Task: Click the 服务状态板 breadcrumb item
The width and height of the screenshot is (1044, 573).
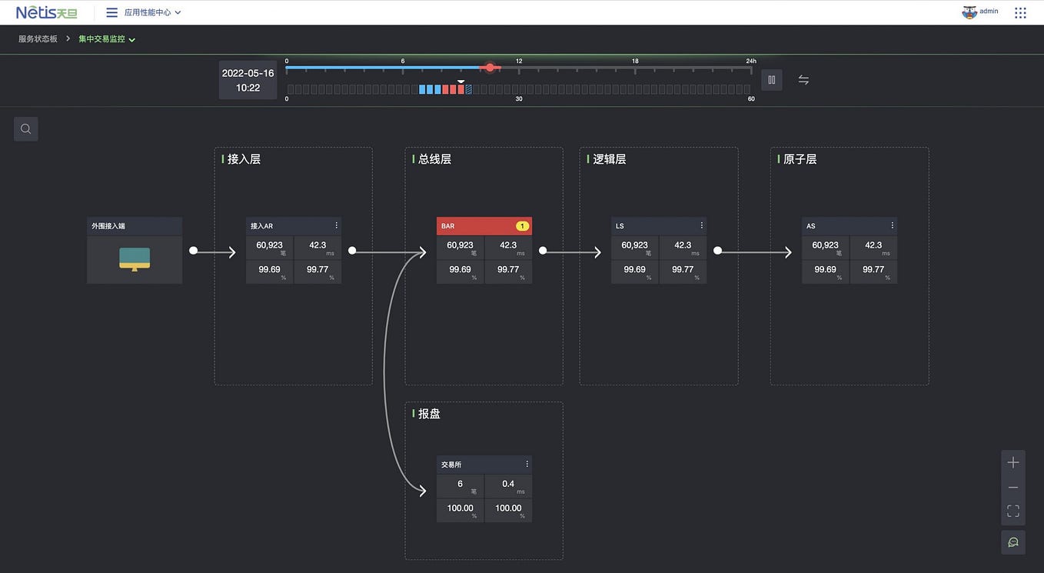Action: [x=38, y=38]
